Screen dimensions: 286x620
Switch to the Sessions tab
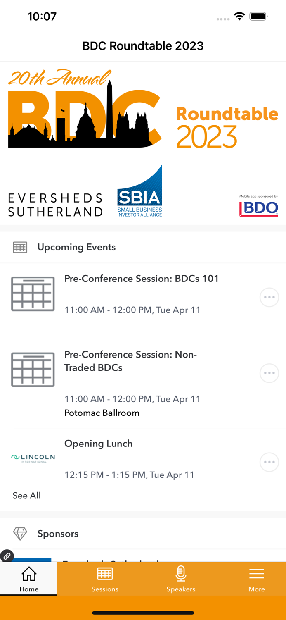tap(105, 579)
